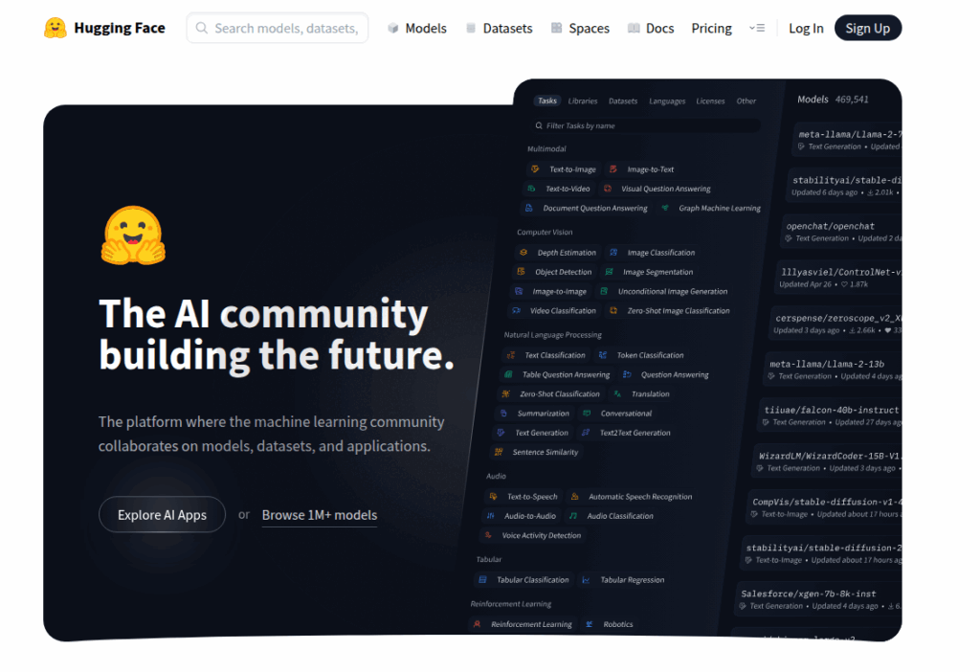Select the Licenses tab in preview
The width and height of the screenshot is (980, 672).
coord(710,101)
